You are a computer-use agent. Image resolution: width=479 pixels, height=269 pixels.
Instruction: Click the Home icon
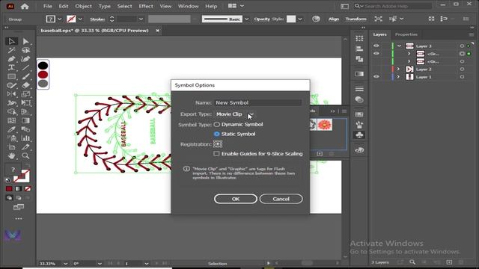[25, 6]
